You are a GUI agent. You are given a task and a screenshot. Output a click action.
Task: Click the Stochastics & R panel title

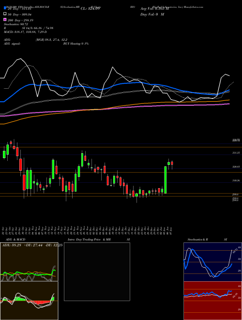coord(198,240)
